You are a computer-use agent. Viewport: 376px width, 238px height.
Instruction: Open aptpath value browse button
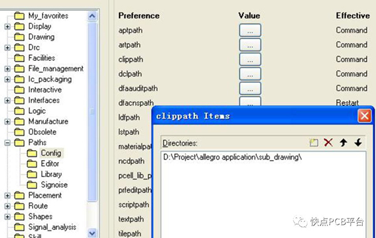tap(250, 30)
